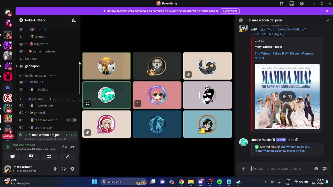Focus the Mensaje chat input field
Screen dimensions: 333x187
280,169
